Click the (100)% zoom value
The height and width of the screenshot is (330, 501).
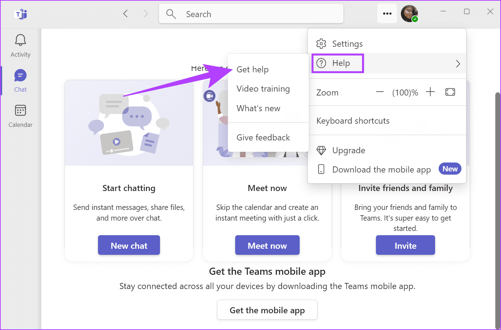[x=405, y=93]
